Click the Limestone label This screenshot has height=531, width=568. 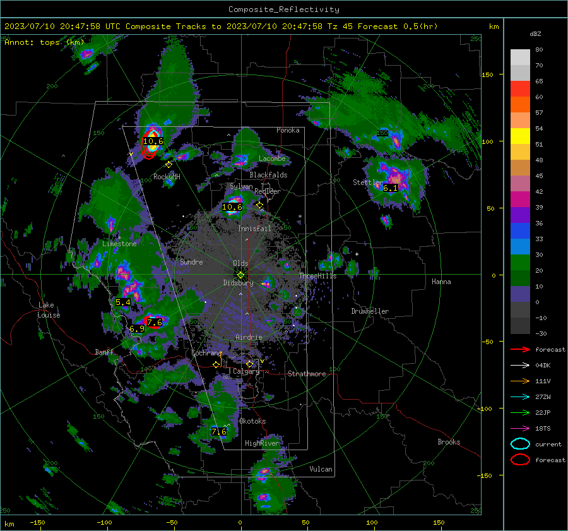(119, 244)
